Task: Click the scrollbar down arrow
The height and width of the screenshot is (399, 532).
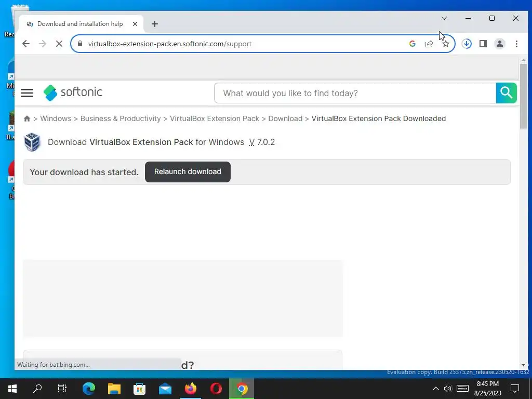Action: coord(523,365)
